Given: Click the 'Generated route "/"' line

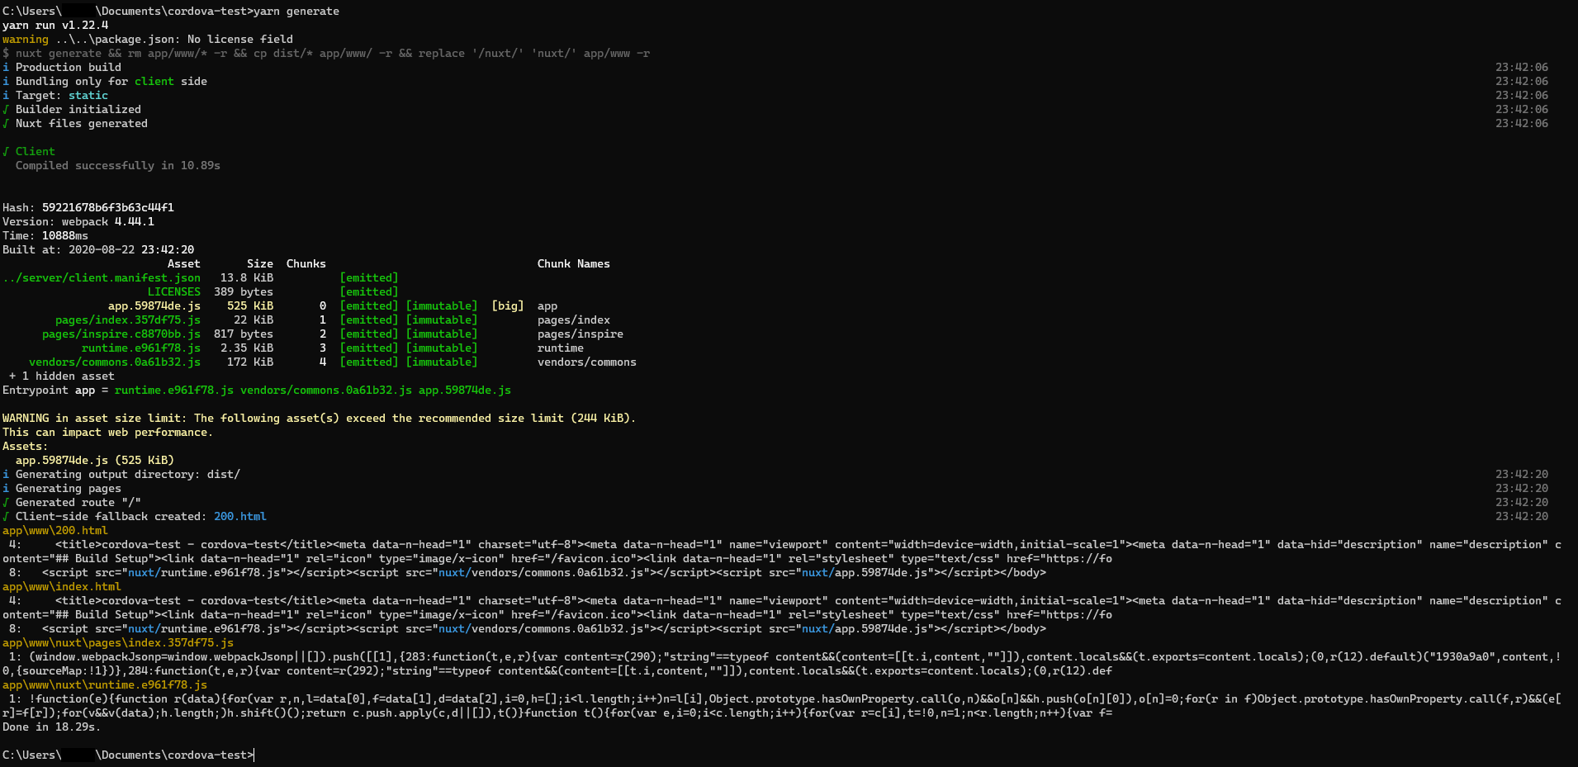Looking at the screenshot, I should pyautogui.click(x=72, y=502).
